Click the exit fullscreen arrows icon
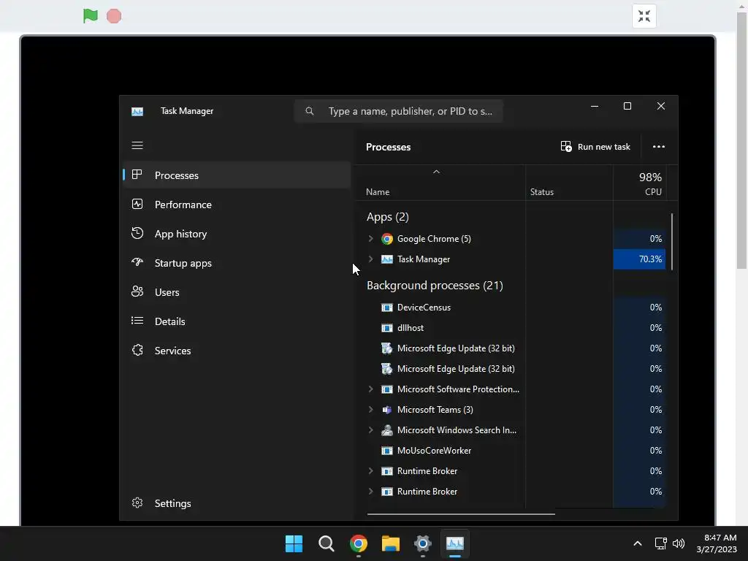 click(x=644, y=16)
